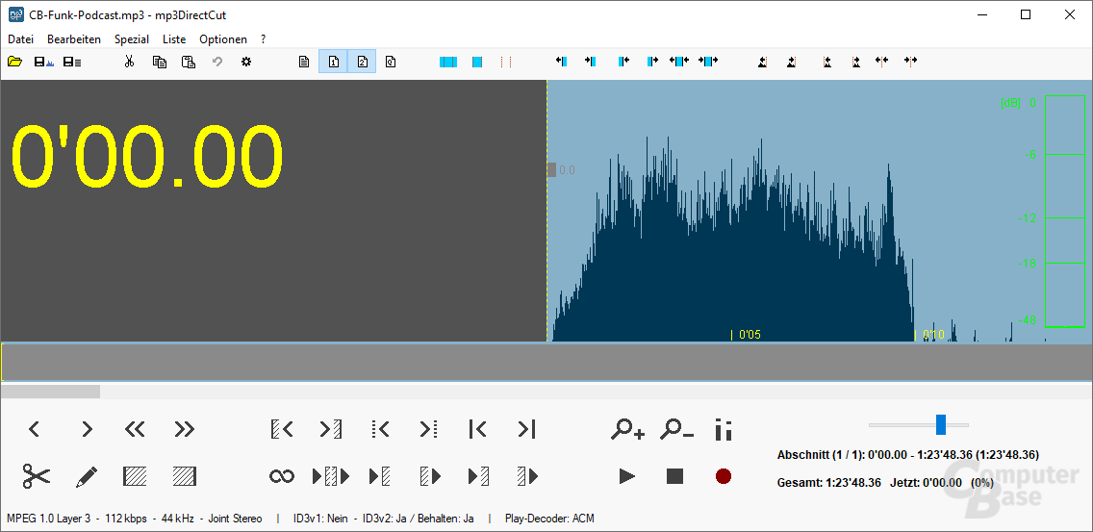Jump to previous cue dotted-line button
This screenshot has width=1093, height=532.
[x=381, y=429]
